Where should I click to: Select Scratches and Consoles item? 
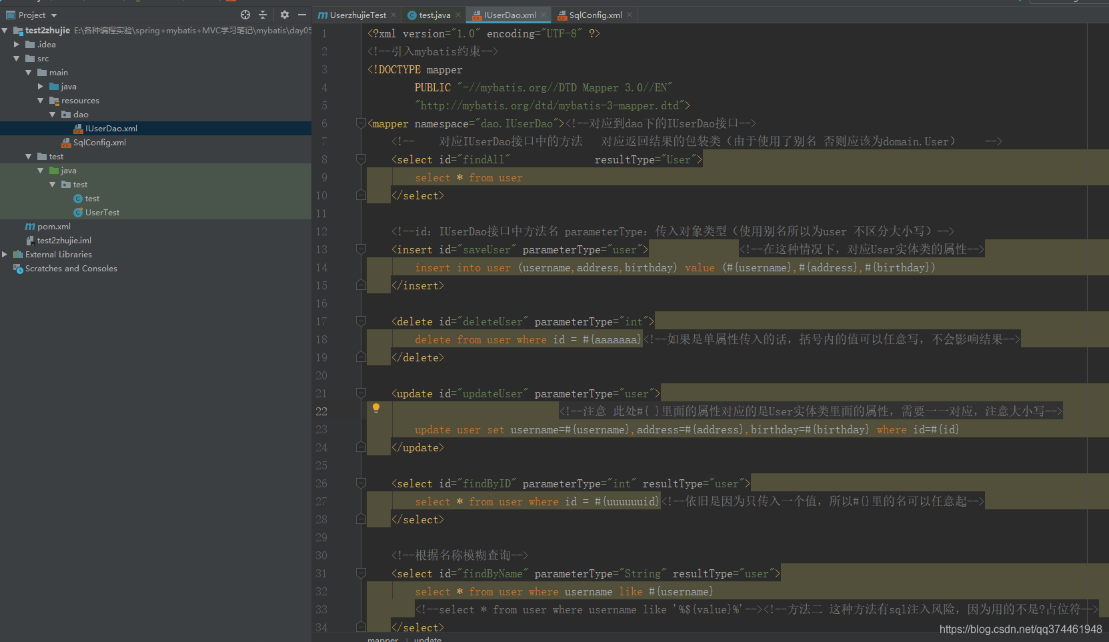(65, 269)
